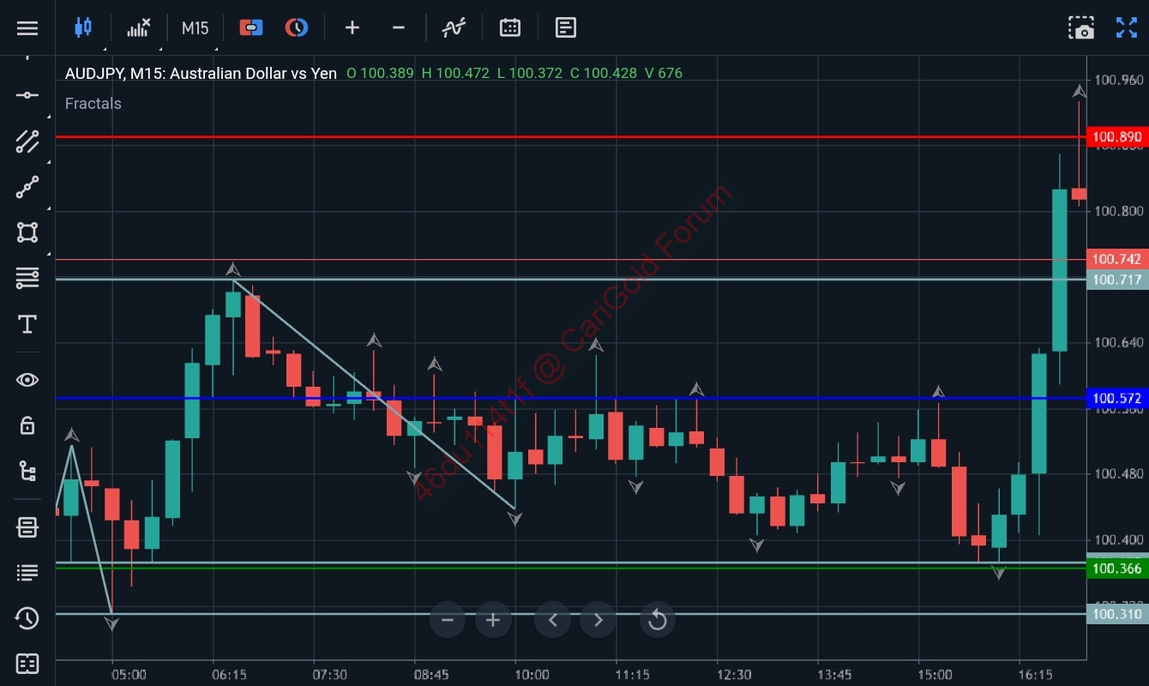Viewport: 1149px width, 686px height.
Task: Select the horizontal line drawing tool
Action: 27,95
